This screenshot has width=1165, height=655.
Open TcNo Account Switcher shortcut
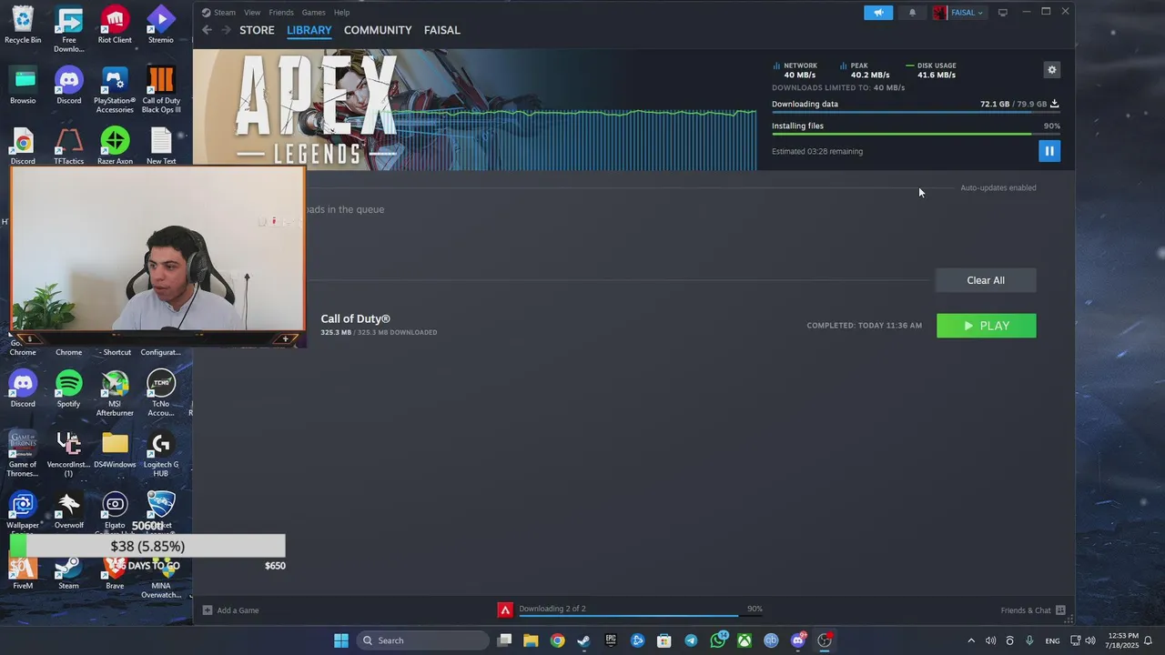pyautogui.click(x=161, y=393)
